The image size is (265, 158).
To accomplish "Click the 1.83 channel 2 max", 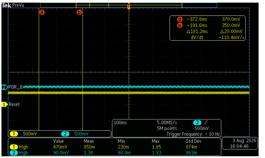I will [x=157, y=153].
